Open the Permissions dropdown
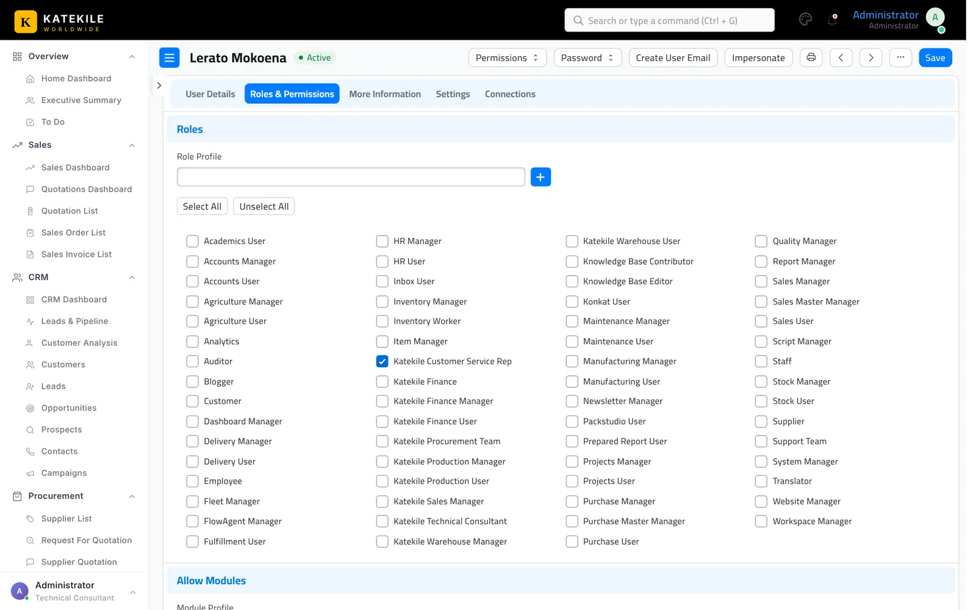The height and width of the screenshot is (610, 976). click(x=507, y=57)
